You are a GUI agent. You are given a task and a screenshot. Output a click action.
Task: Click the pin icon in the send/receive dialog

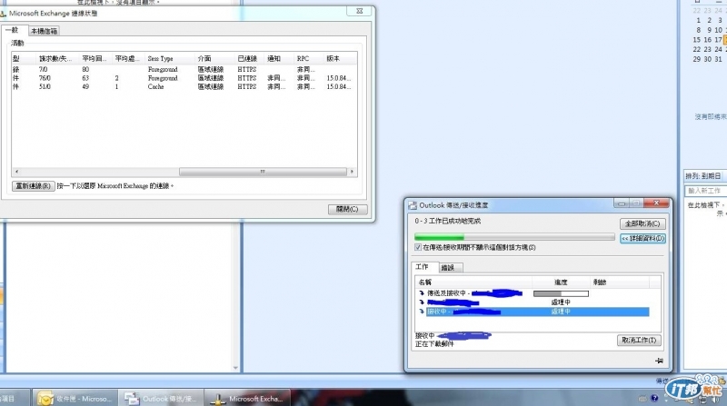(660, 360)
